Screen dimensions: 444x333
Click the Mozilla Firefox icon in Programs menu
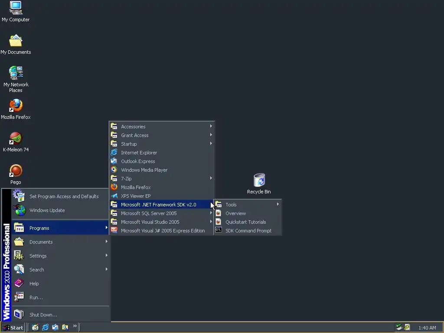[x=114, y=187]
